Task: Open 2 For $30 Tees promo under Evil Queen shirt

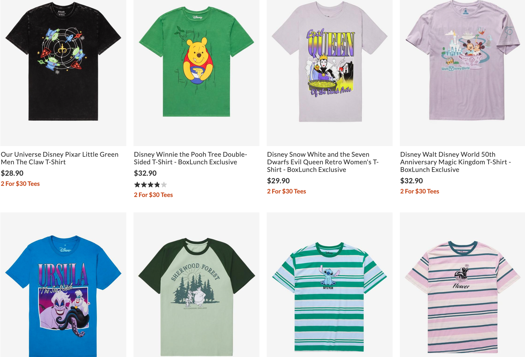Action: click(x=287, y=191)
